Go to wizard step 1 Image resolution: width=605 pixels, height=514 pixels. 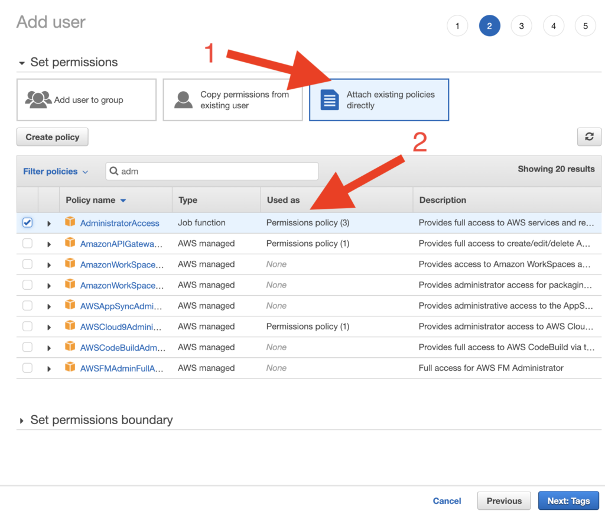(457, 26)
